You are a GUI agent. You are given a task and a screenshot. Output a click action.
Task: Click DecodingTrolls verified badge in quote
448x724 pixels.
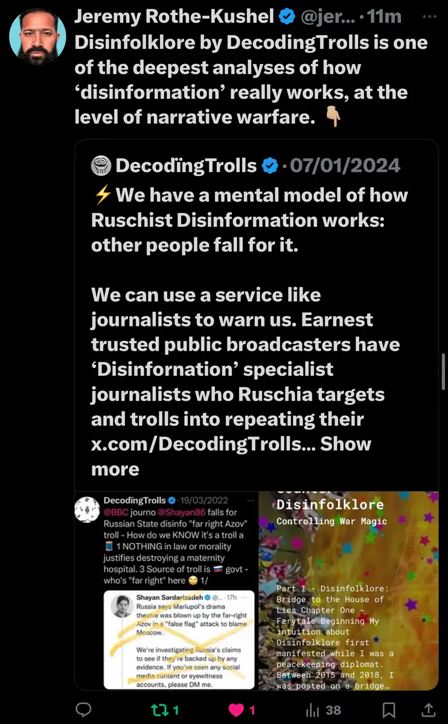269,165
